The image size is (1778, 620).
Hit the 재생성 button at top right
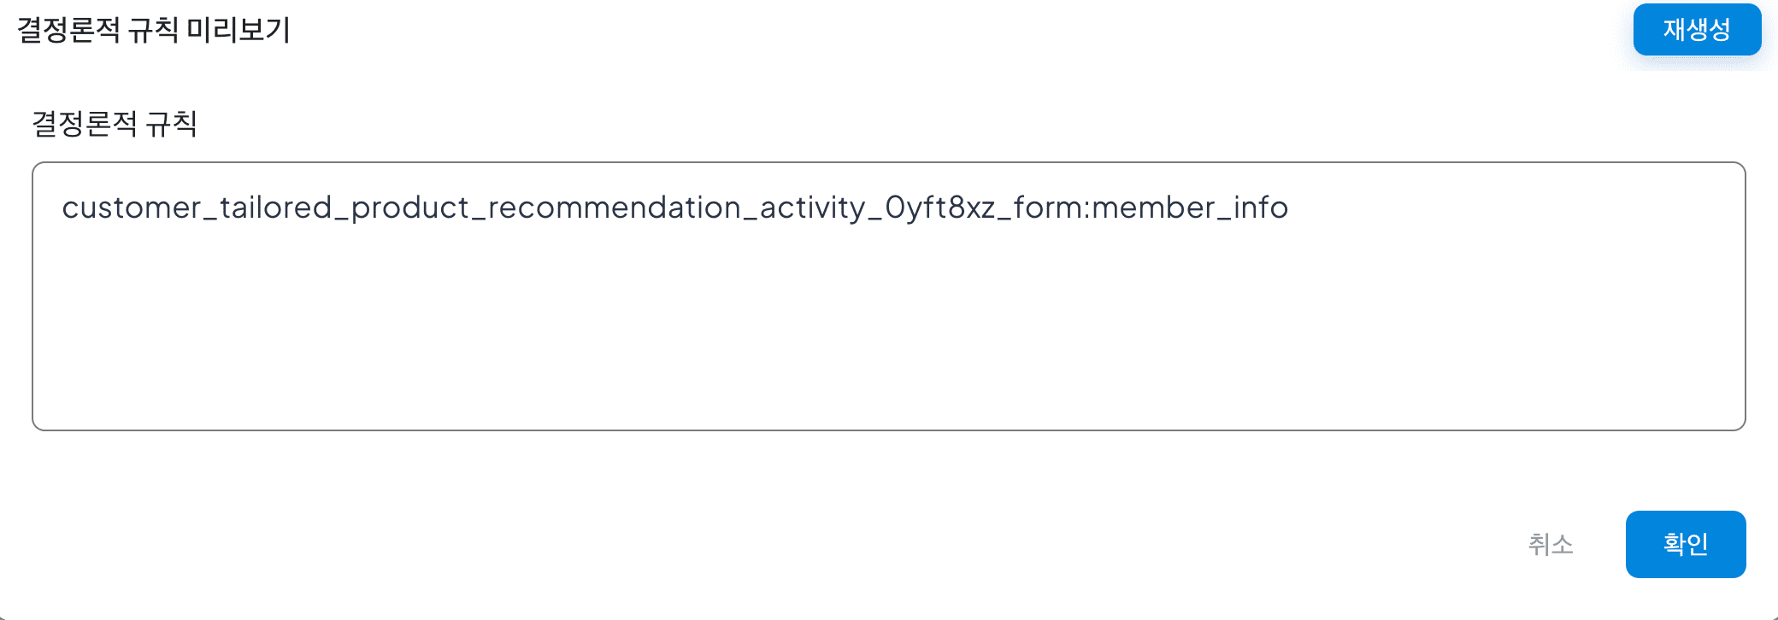1697,30
